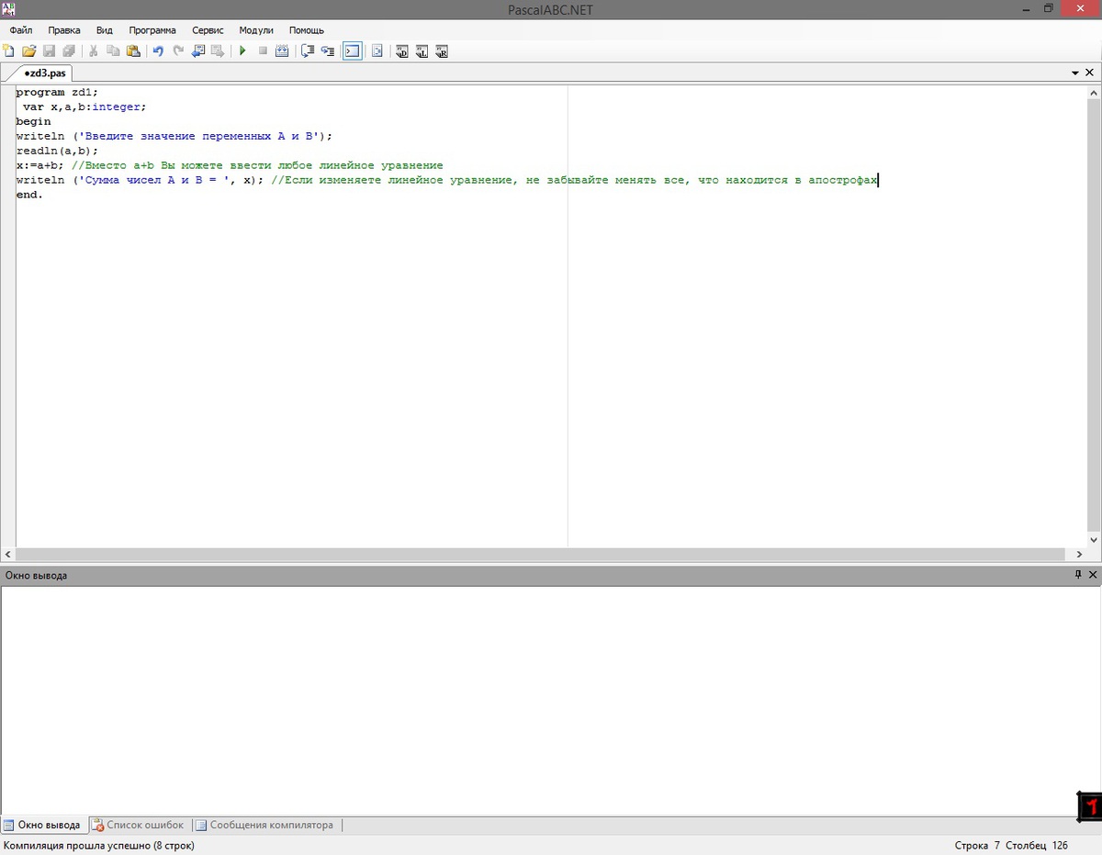Select the zd3.pas file tab
Viewport: 1102px width, 855px height.
[45, 73]
